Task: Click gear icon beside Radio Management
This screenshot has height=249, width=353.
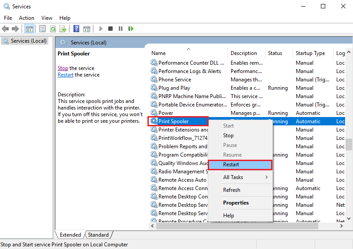Action: [154, 171]
